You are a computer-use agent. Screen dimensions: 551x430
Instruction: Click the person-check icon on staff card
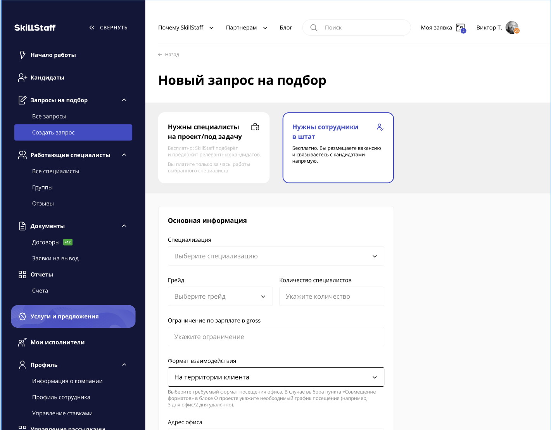point(380,127)
